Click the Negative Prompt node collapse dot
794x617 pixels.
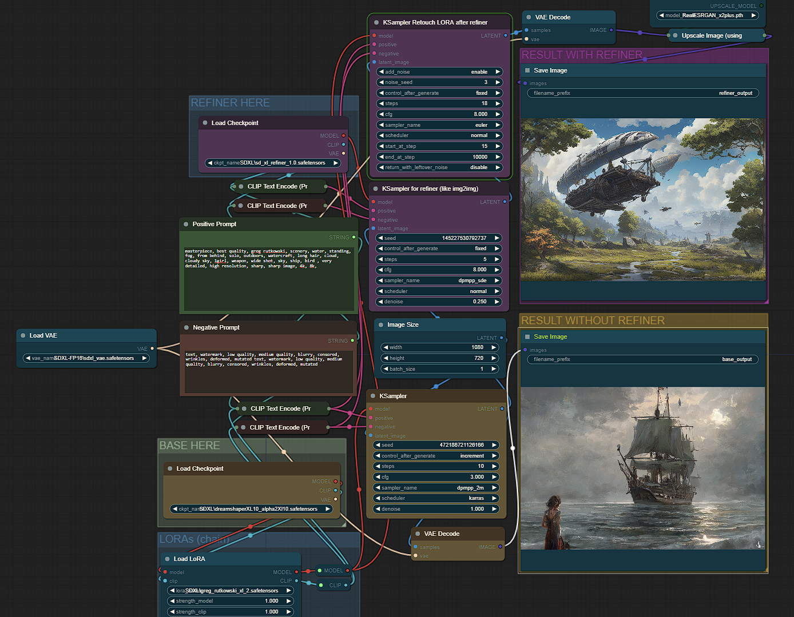pyautogui.click(x=186, y=328)
